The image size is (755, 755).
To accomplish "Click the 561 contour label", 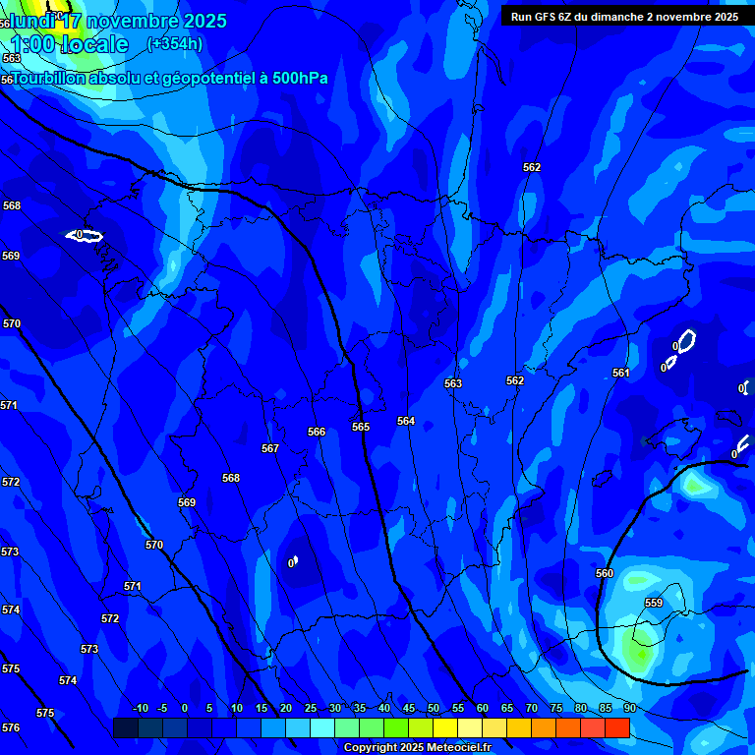I will point(620,373).
